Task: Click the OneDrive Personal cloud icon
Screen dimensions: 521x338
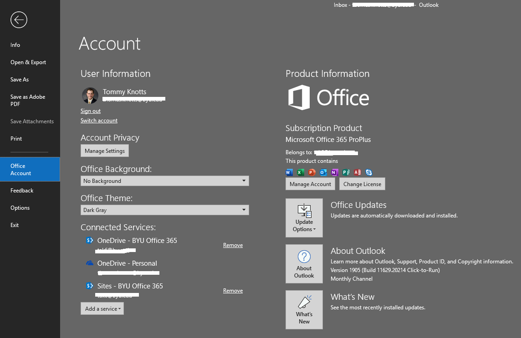Action: tap(90, 263)
